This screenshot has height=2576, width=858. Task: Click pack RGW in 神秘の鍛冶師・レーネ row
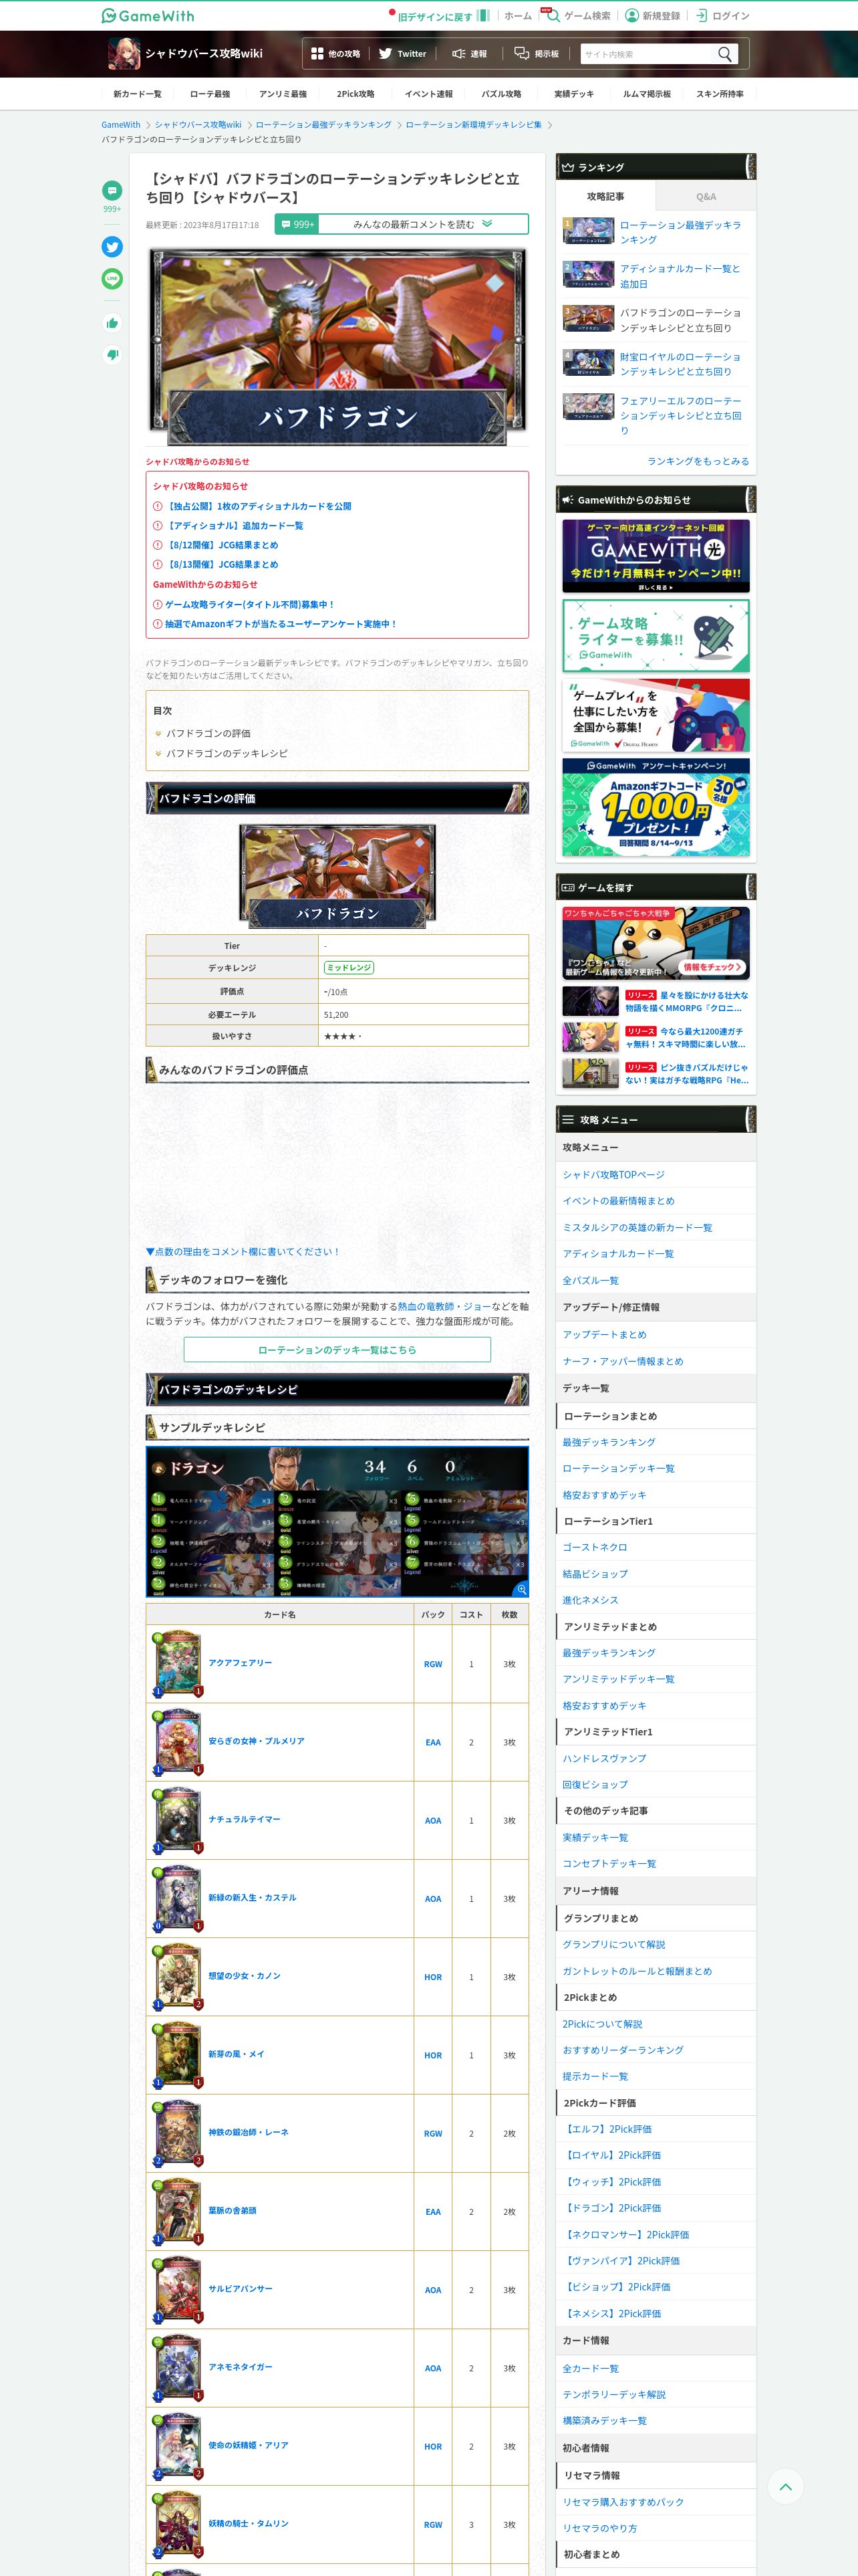pos(432,2133)
